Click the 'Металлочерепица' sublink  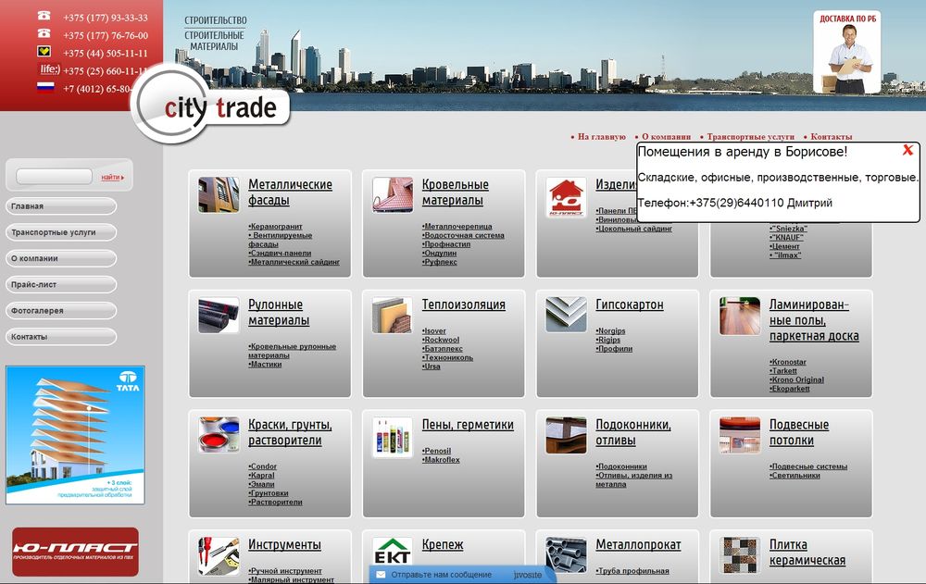pos(457,226)
